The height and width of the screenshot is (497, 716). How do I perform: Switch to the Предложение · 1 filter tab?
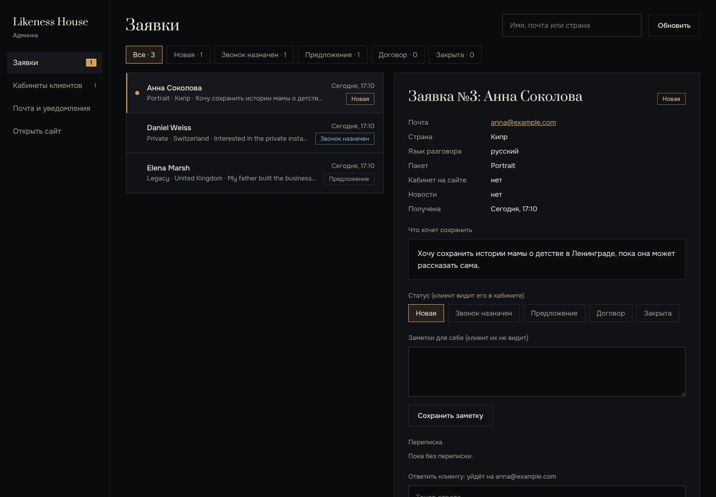[x=333, y=55]
